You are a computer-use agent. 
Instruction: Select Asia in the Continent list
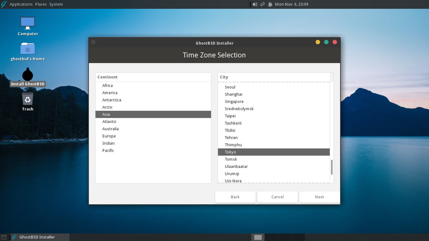[153, 115]
